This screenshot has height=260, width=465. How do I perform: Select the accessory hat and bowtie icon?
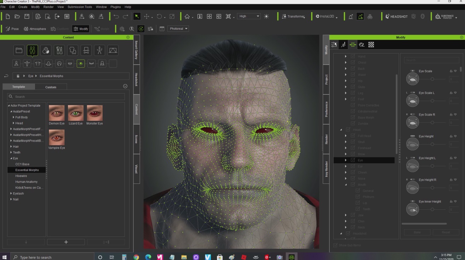pos(86,50)
